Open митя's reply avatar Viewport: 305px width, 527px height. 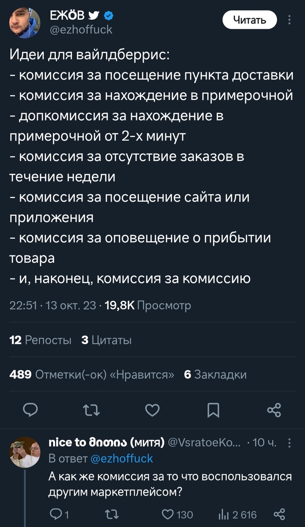[x=25, y=452]
